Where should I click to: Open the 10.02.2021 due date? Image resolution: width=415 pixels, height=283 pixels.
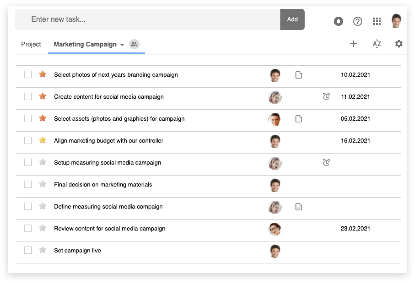[x=355, y=75]
